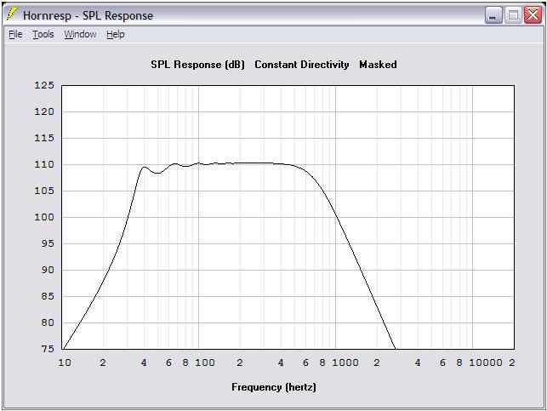Click the 110 dB axis value

(x=44, y=164)
